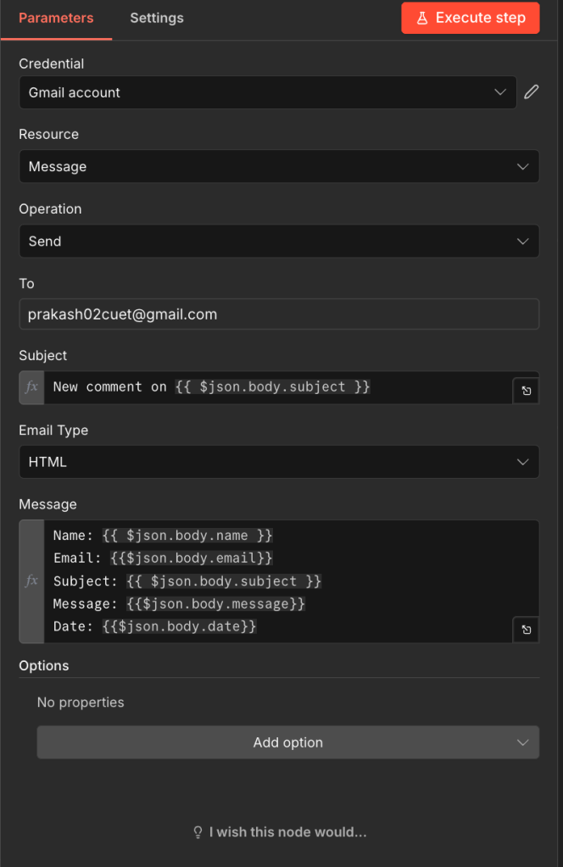Image resolution: width=563 pixels, height=867 pixels.
Task: Click the fx indicator on the Subject field
Action: [x=31, y=386]
